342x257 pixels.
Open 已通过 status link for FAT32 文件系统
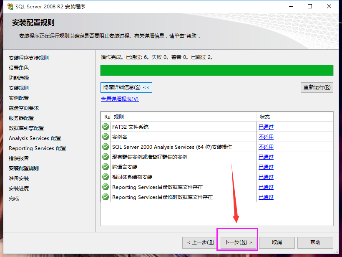[x=266, y=127]
